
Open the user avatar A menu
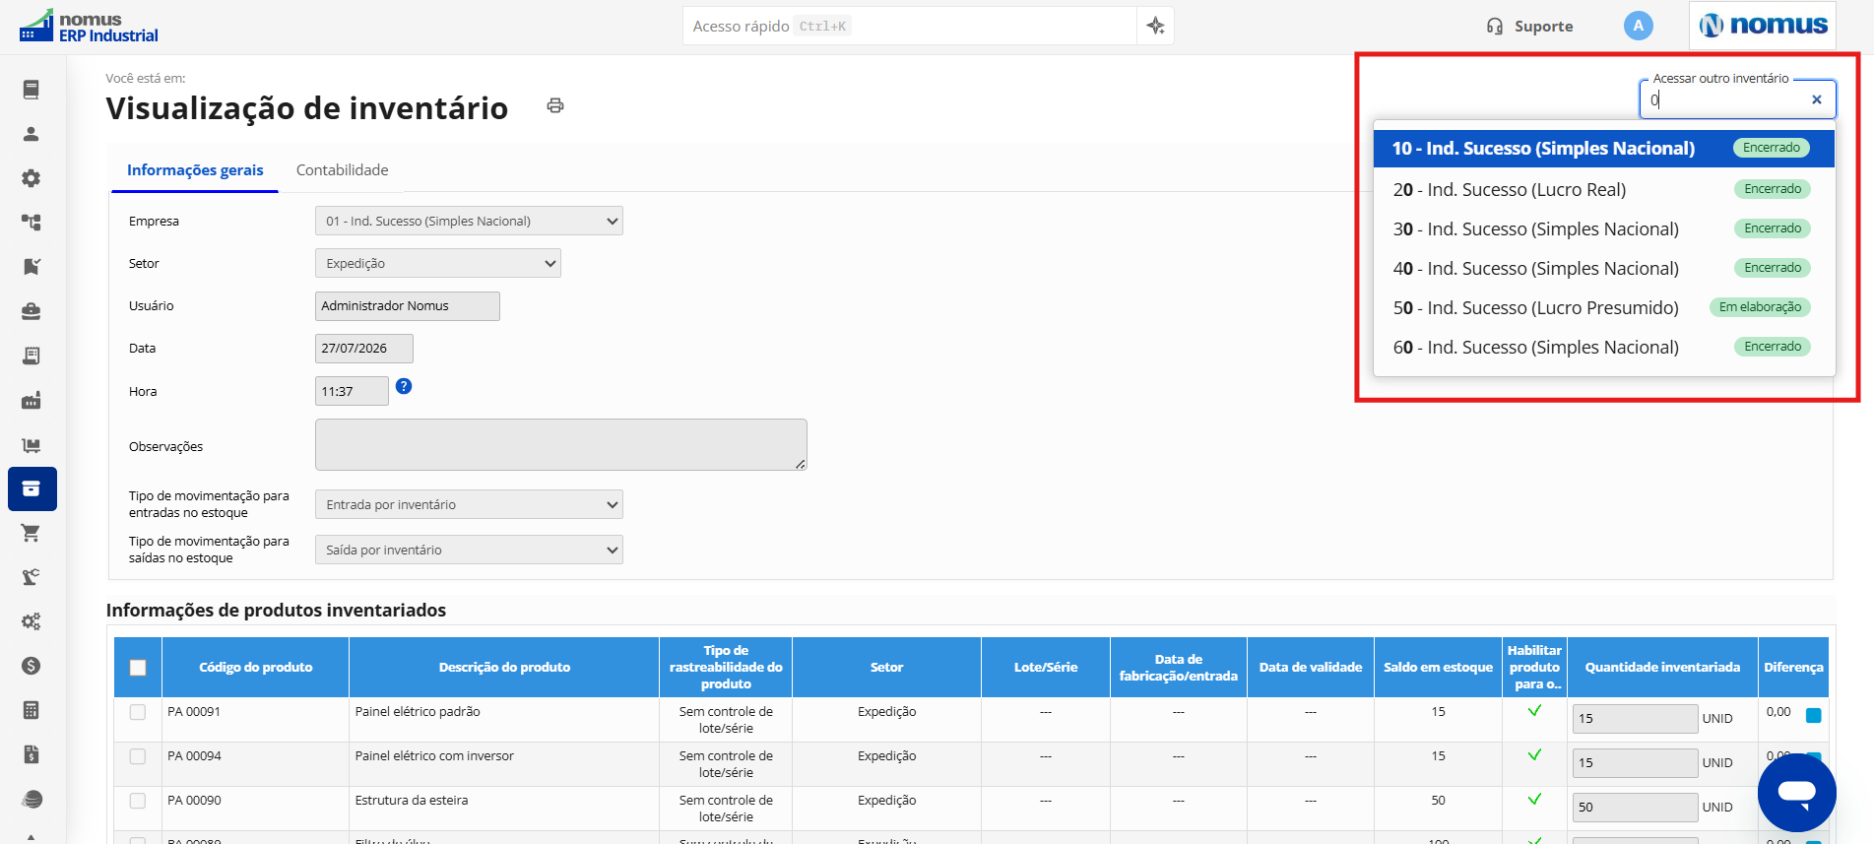[1638, 26]
